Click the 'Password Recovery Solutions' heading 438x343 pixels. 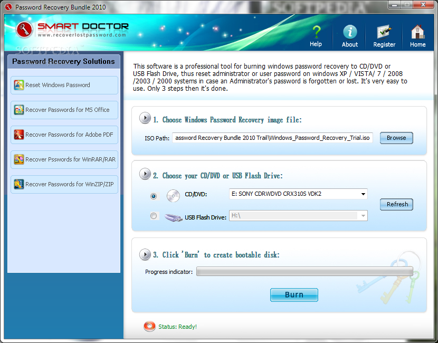pos(63,61)
